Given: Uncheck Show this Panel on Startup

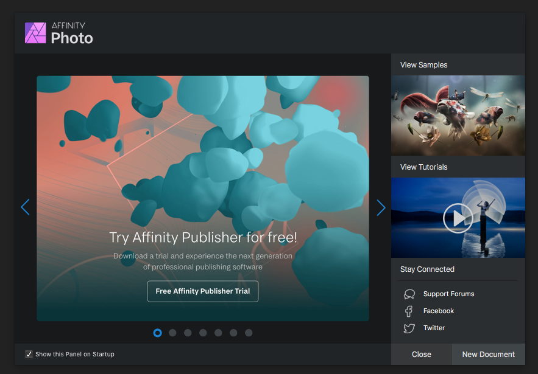Looking at the screenshot, I should tap(29, 354).
